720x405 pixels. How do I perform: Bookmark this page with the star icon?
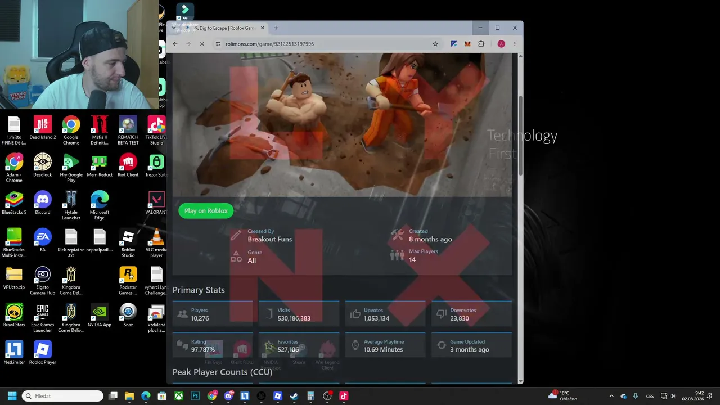(x=435, y=44)
